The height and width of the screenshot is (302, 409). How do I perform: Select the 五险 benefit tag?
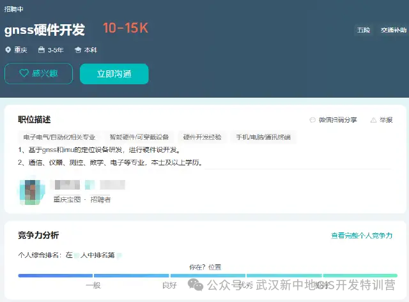(x=364, y=30)
